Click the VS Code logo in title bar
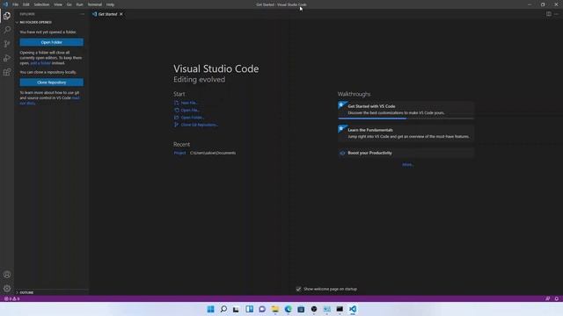This screenshot has width=563, height=316. pos(5,4)
